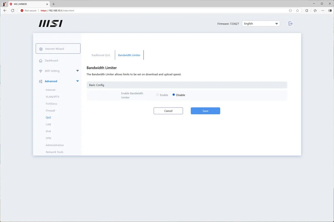Collapse the Advanced menu arrow
Image resolution: width=334 pixels, height=222 pixels.
coord(77,81)
